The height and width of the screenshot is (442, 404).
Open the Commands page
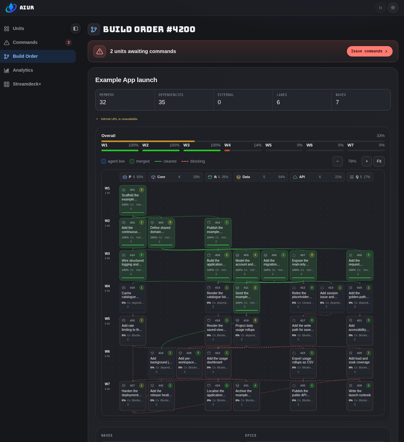(x=38, y=42)
